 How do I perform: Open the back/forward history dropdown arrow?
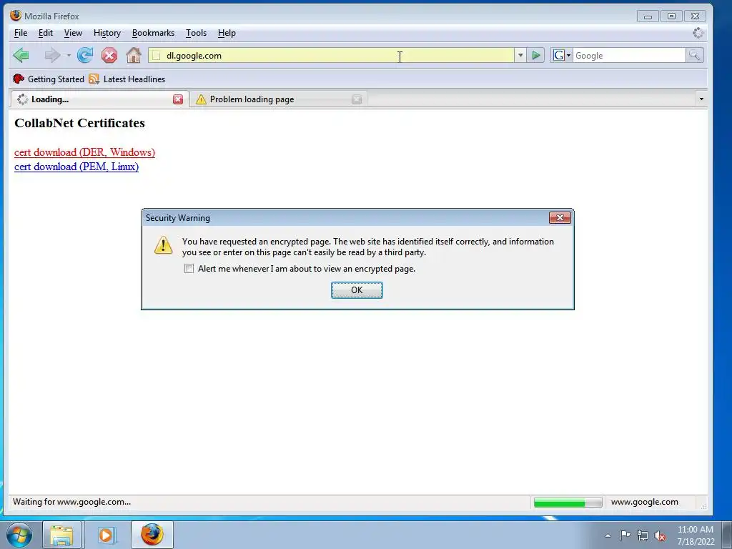click(x=69, y=56)
